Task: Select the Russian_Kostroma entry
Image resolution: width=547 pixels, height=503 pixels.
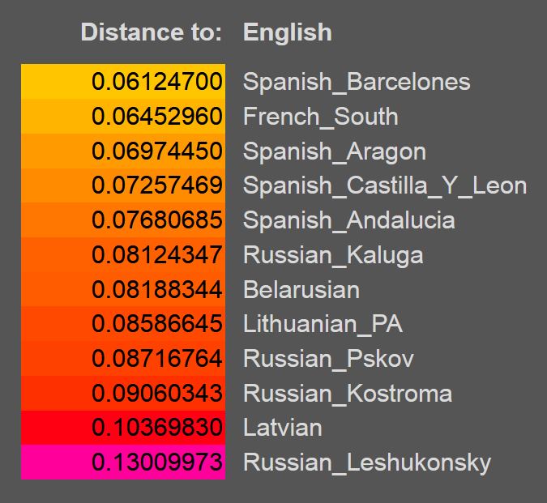Action: (348, 394)
